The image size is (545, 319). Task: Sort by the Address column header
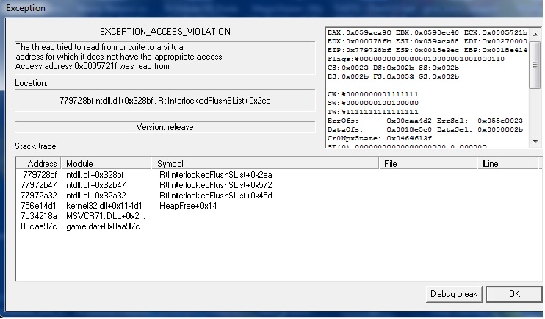coord(39,163)
